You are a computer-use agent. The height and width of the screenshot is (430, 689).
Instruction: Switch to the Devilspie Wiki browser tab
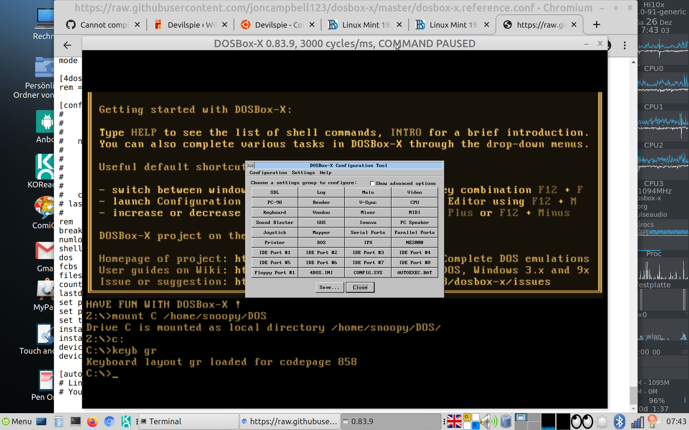(x=190, y=25)
